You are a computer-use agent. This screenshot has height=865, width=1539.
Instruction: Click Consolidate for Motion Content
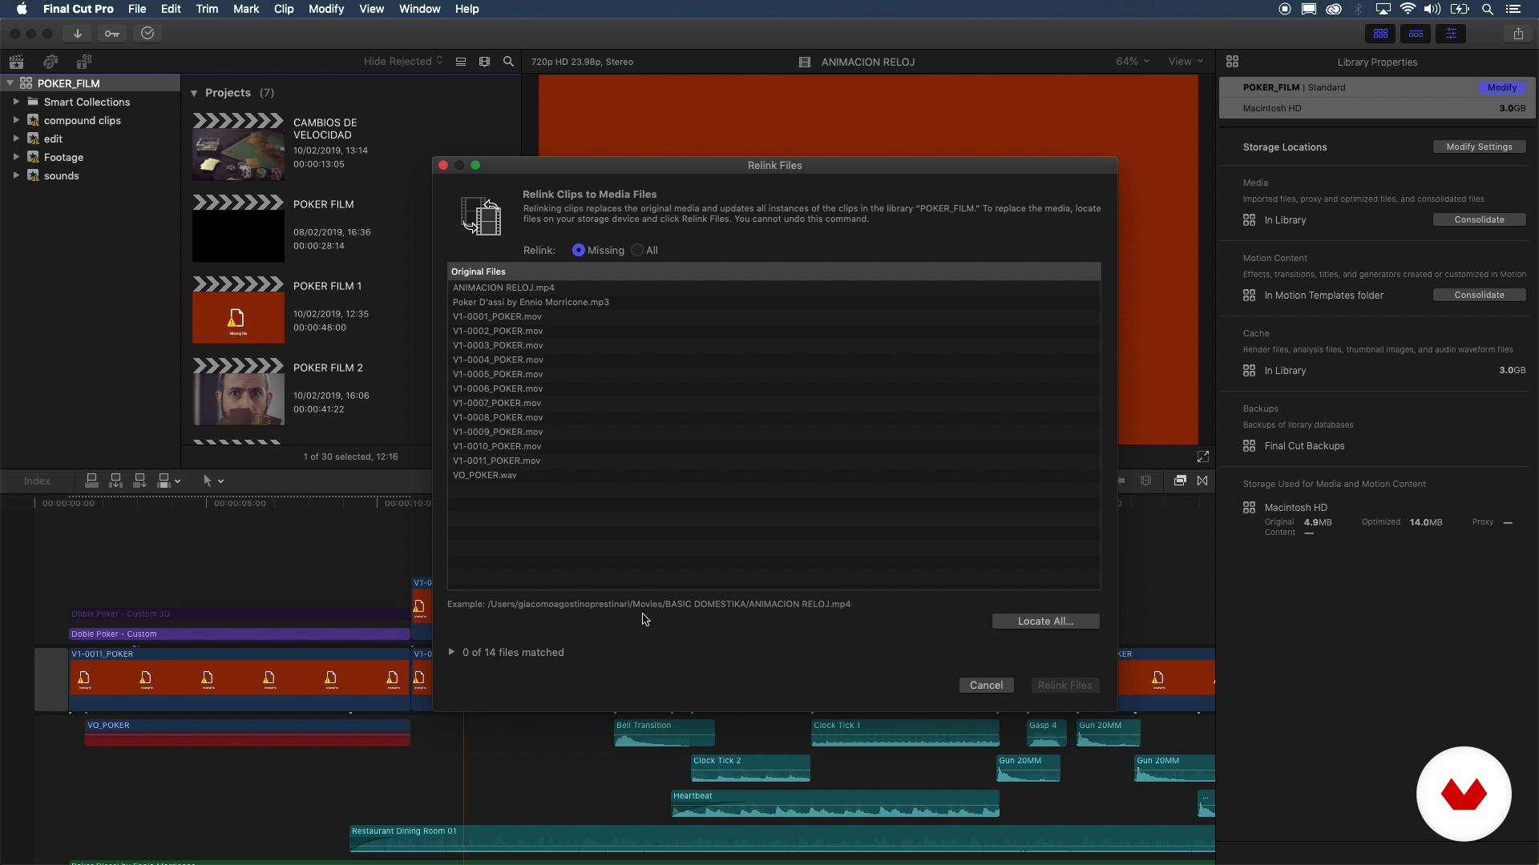[x=1479, y=296]
